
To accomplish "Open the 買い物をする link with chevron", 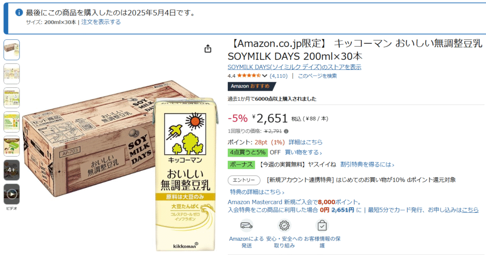I will [303, 152].
